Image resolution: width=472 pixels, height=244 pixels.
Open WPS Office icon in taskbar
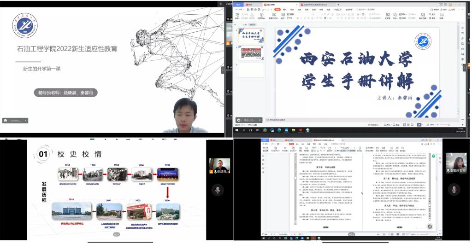point(301,130)
